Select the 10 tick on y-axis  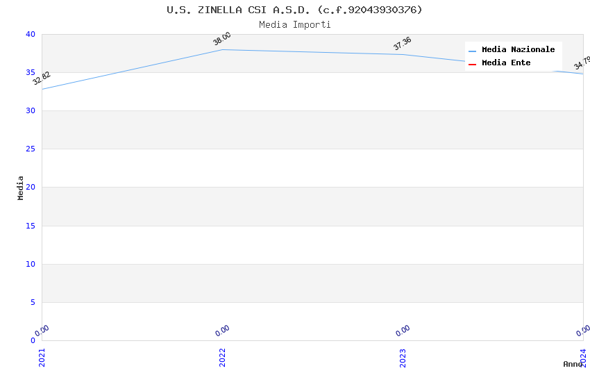pos(30,264)
